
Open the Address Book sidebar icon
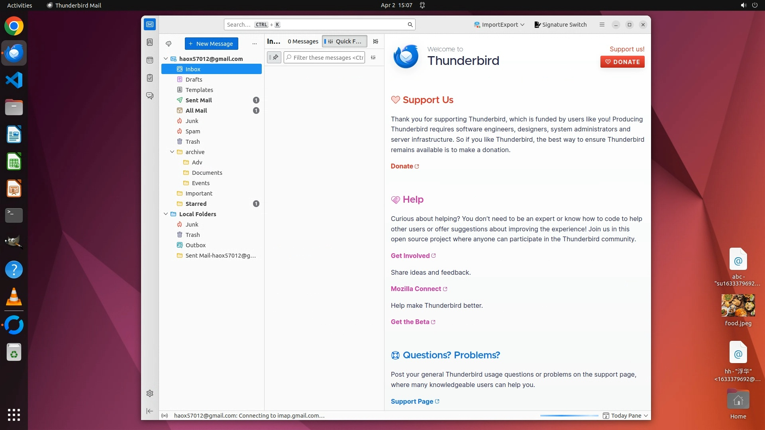tap(150, 42)
